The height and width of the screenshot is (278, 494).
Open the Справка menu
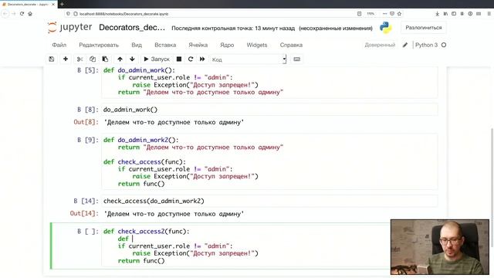tap(291, 45)
